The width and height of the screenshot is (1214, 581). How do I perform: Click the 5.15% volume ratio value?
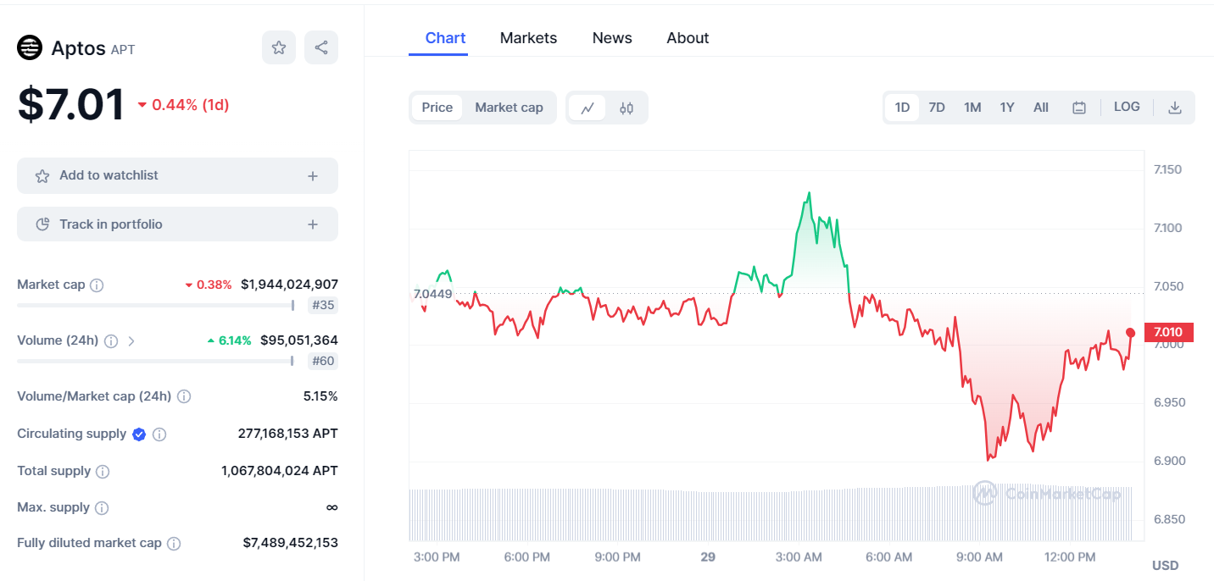[320, 396]
